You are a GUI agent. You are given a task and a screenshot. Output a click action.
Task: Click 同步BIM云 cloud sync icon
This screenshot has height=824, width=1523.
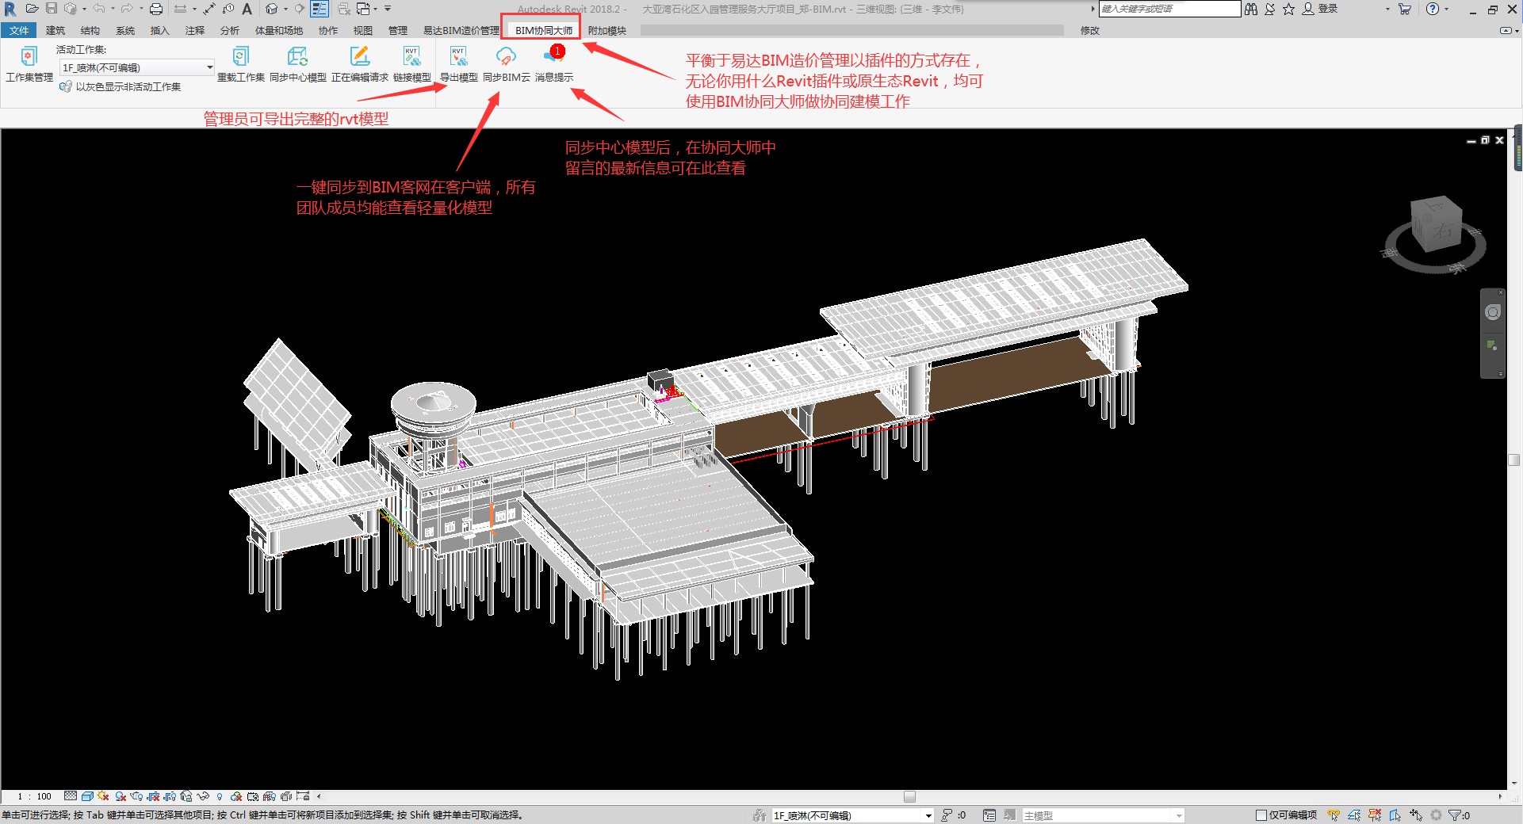pos(506,64)
